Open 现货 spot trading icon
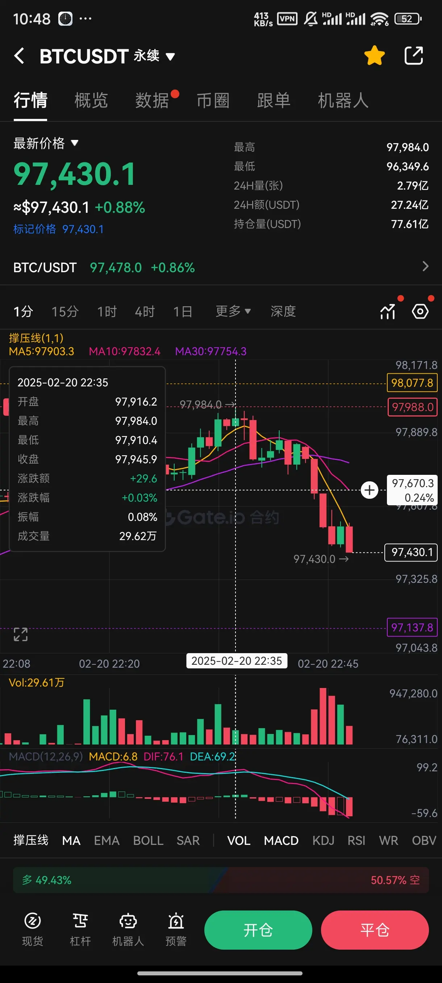The height and width of the screenshot is (983, 442). pos(32,930)
